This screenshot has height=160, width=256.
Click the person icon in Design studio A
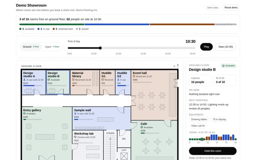point(24,80)
